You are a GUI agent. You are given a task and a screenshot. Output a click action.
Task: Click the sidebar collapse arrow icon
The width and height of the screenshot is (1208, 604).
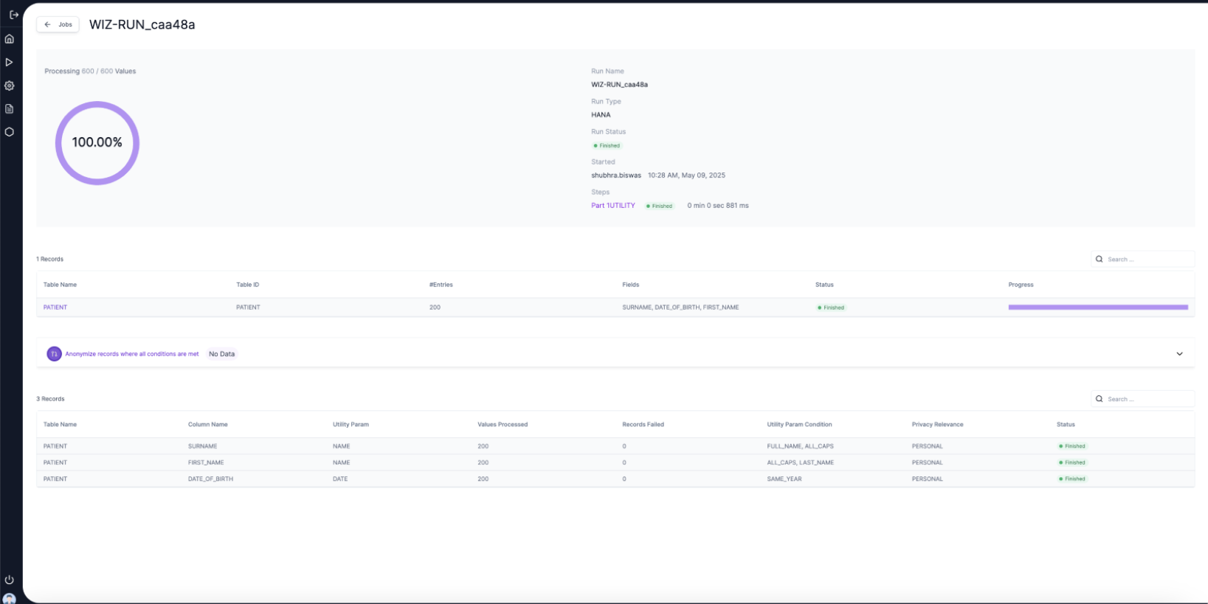13,15
